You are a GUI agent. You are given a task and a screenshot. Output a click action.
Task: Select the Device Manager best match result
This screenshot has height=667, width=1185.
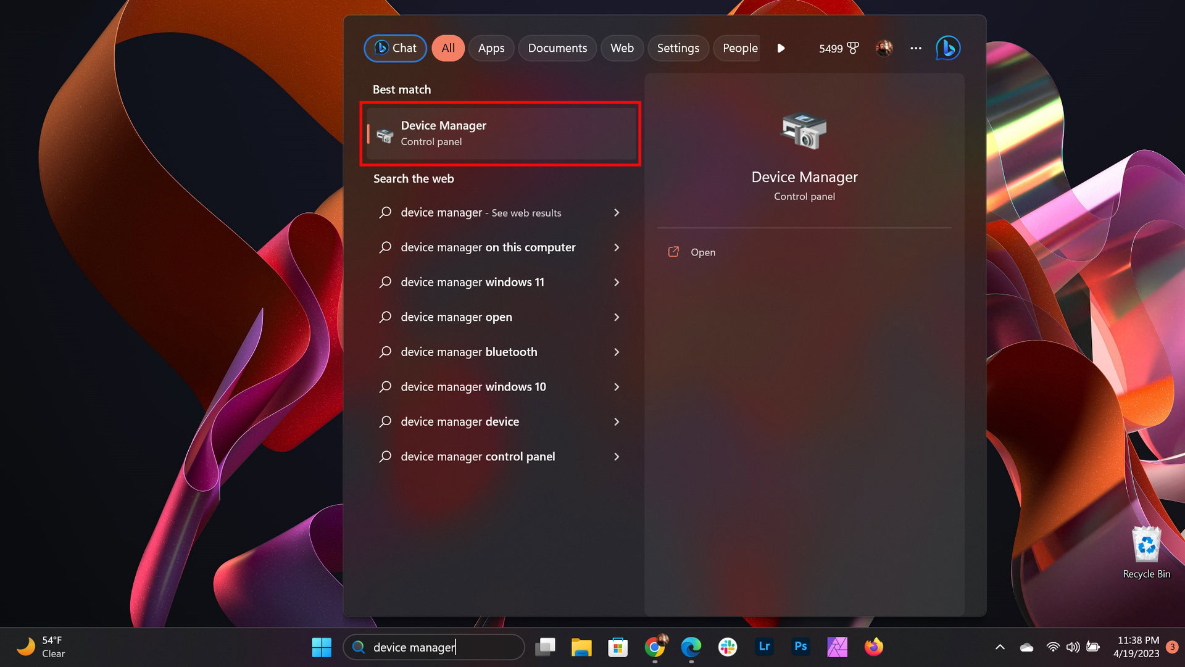click(x=500, y=133)
